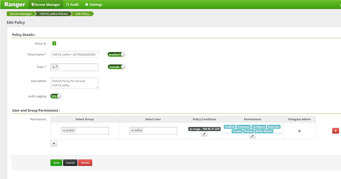Click the pencil icon under Policy Conditions

tap(204, 134)
